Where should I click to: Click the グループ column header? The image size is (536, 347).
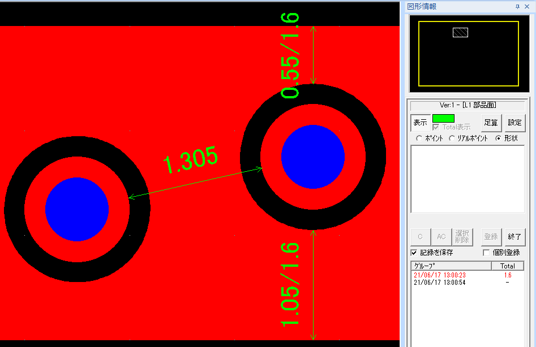(451, 266)
